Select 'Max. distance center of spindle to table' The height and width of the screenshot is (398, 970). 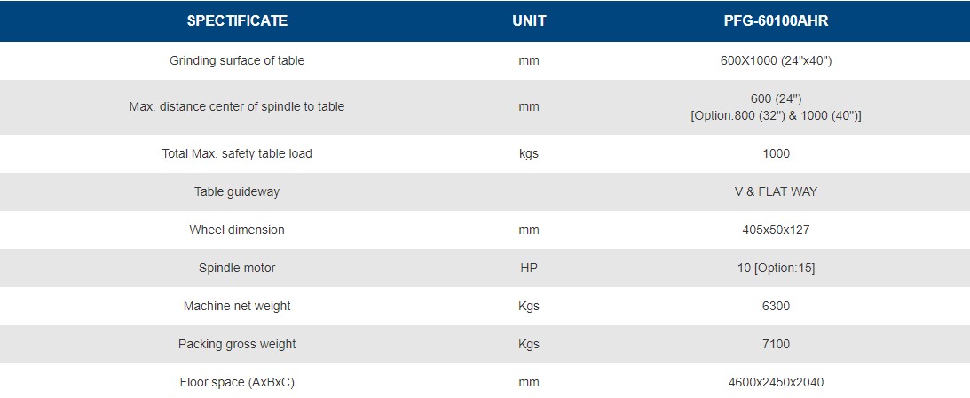click(237, 106)
